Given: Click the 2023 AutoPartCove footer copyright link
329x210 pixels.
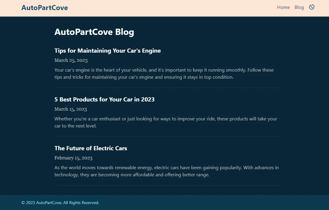Looking at the screenshot, I should point(60,203).
